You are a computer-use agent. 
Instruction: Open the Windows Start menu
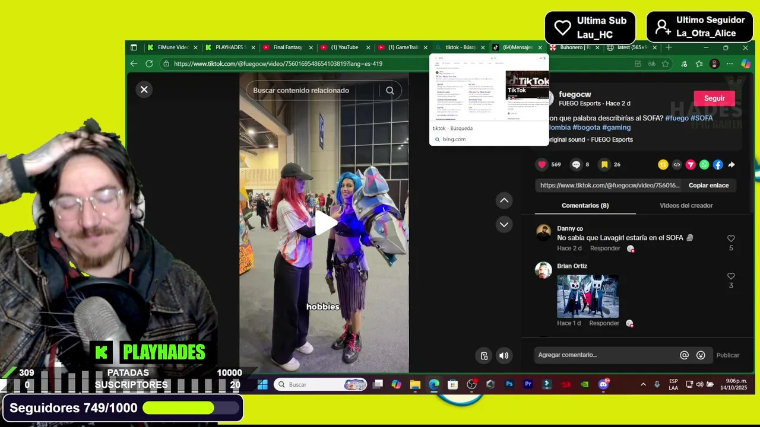click(262, 384)
